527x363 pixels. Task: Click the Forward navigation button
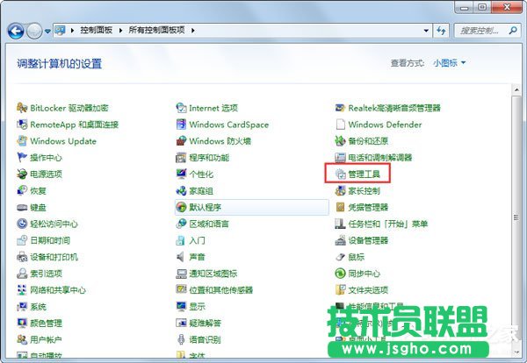pos(34,32)
